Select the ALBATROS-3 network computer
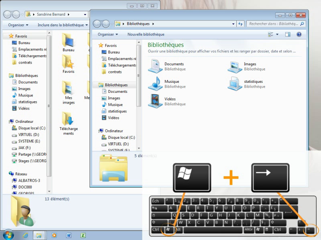 [29, 180]
